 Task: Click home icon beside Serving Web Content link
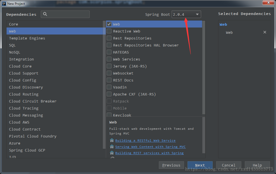click(x=112, y=146)
